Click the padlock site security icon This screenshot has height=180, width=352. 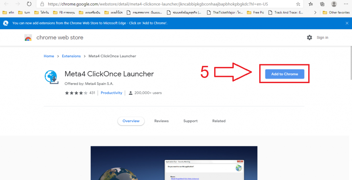coord(42,4)
